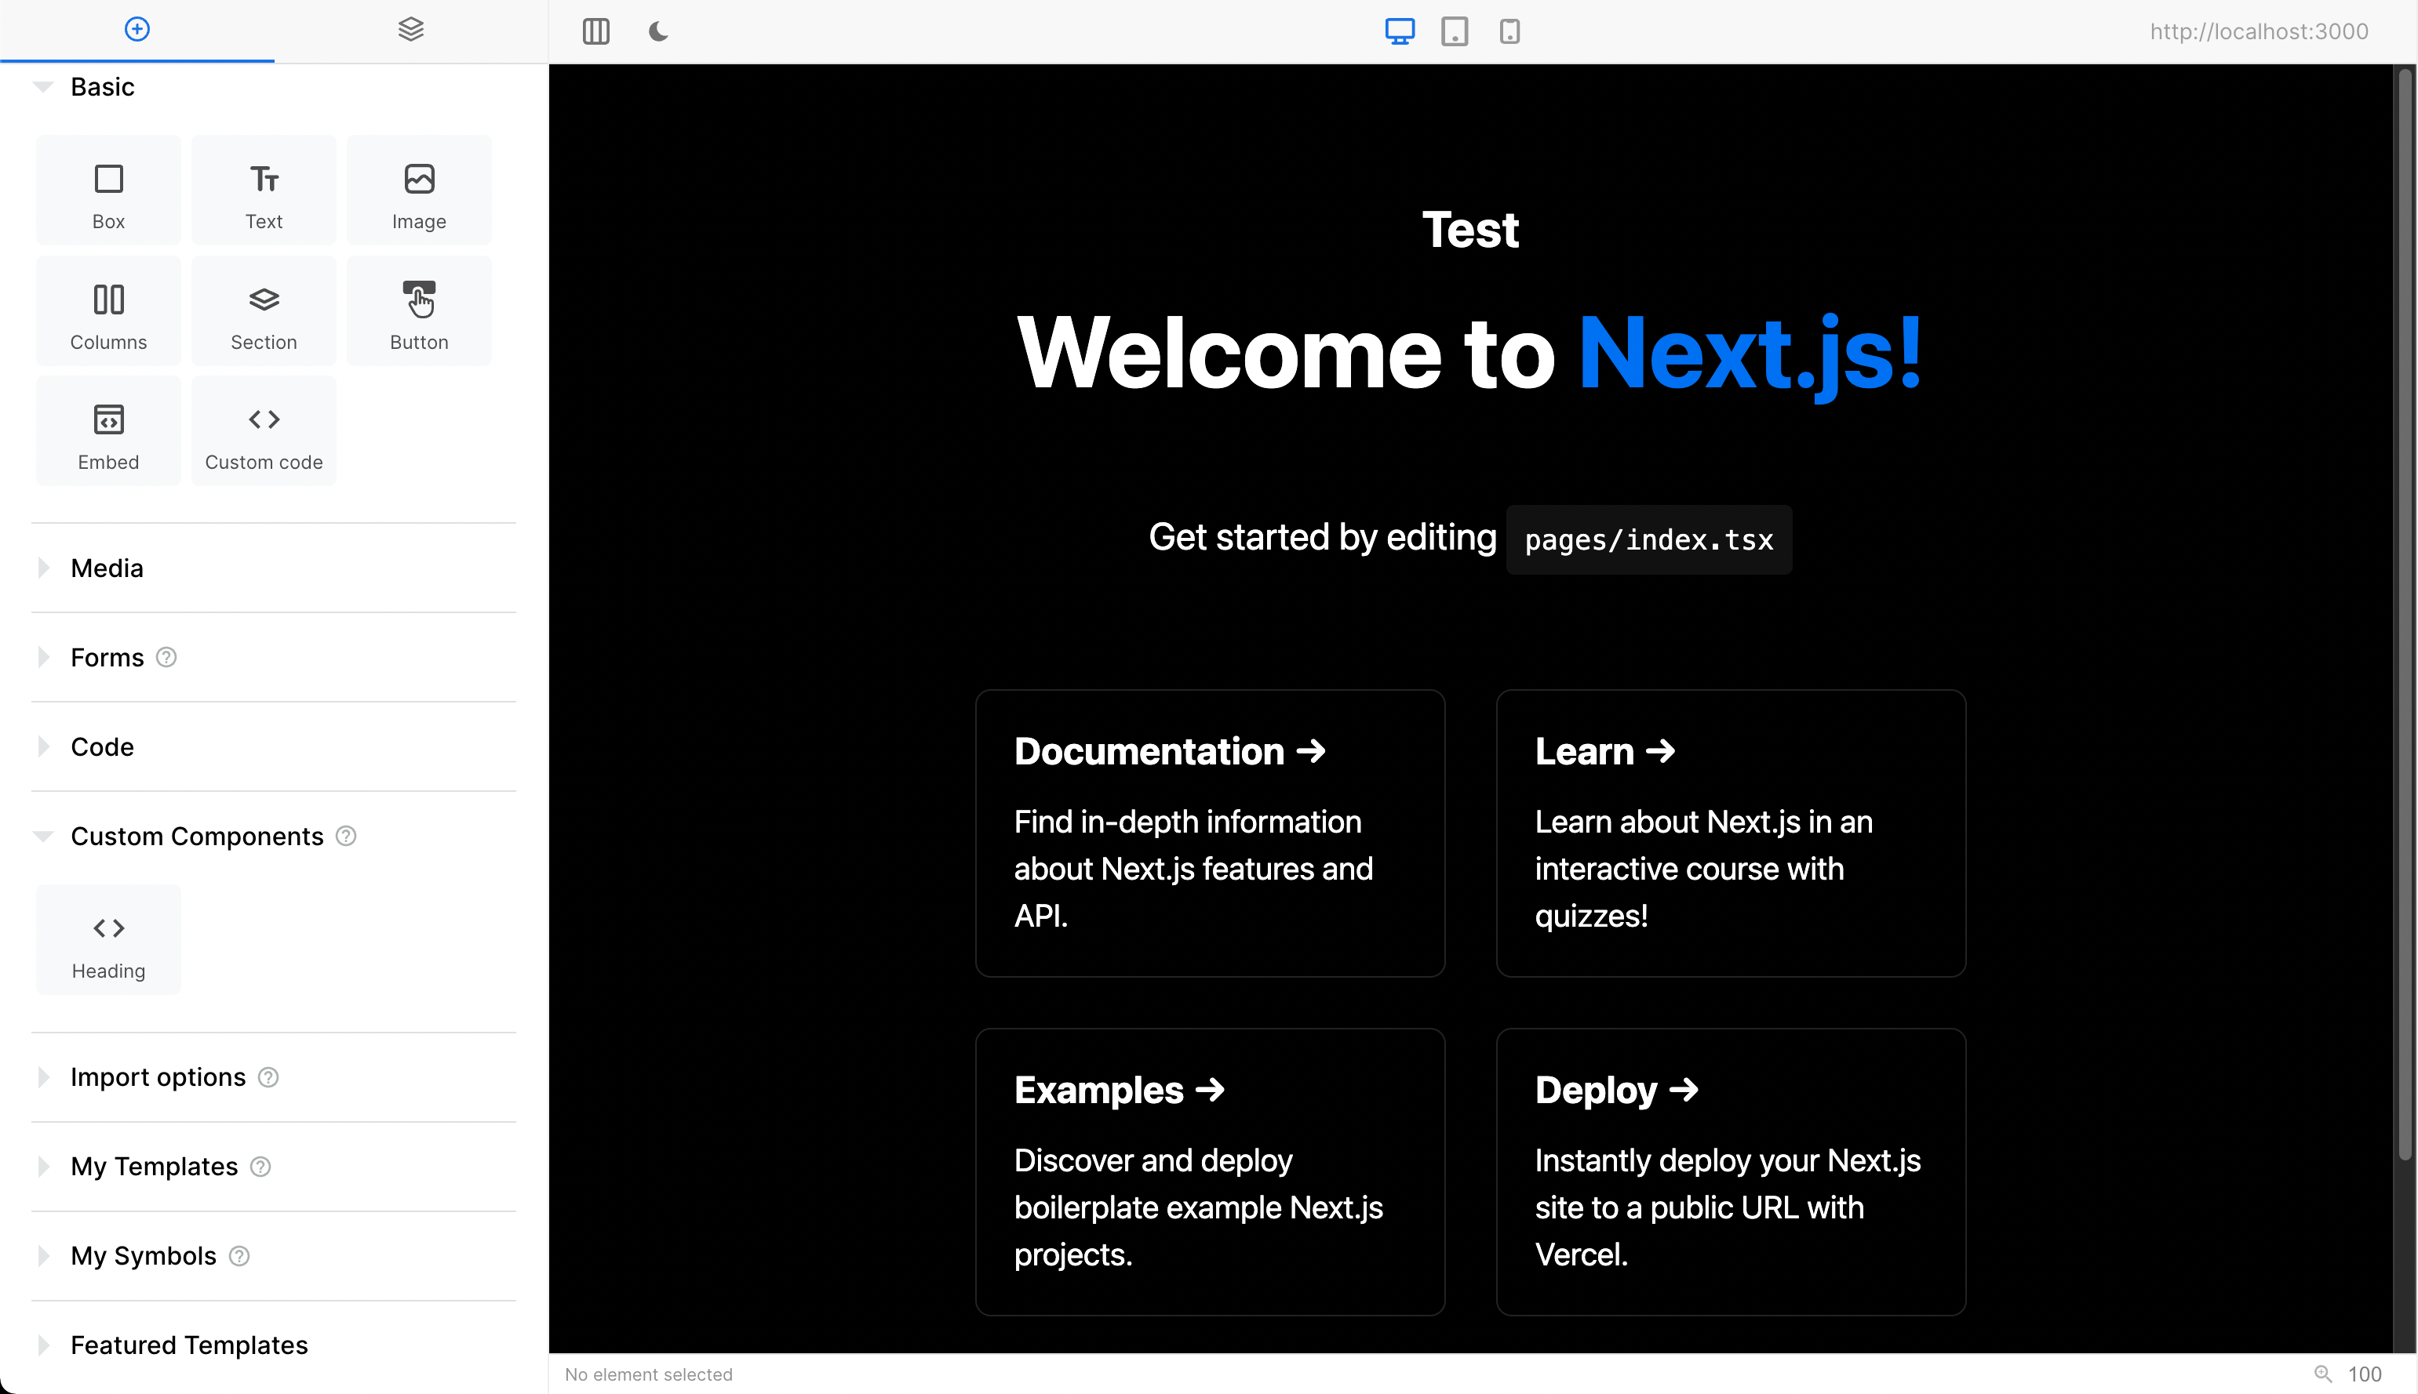This screenshot has height=1394, width=2418.
Task: Open help for Forms
Action: (x=166, y=657)
